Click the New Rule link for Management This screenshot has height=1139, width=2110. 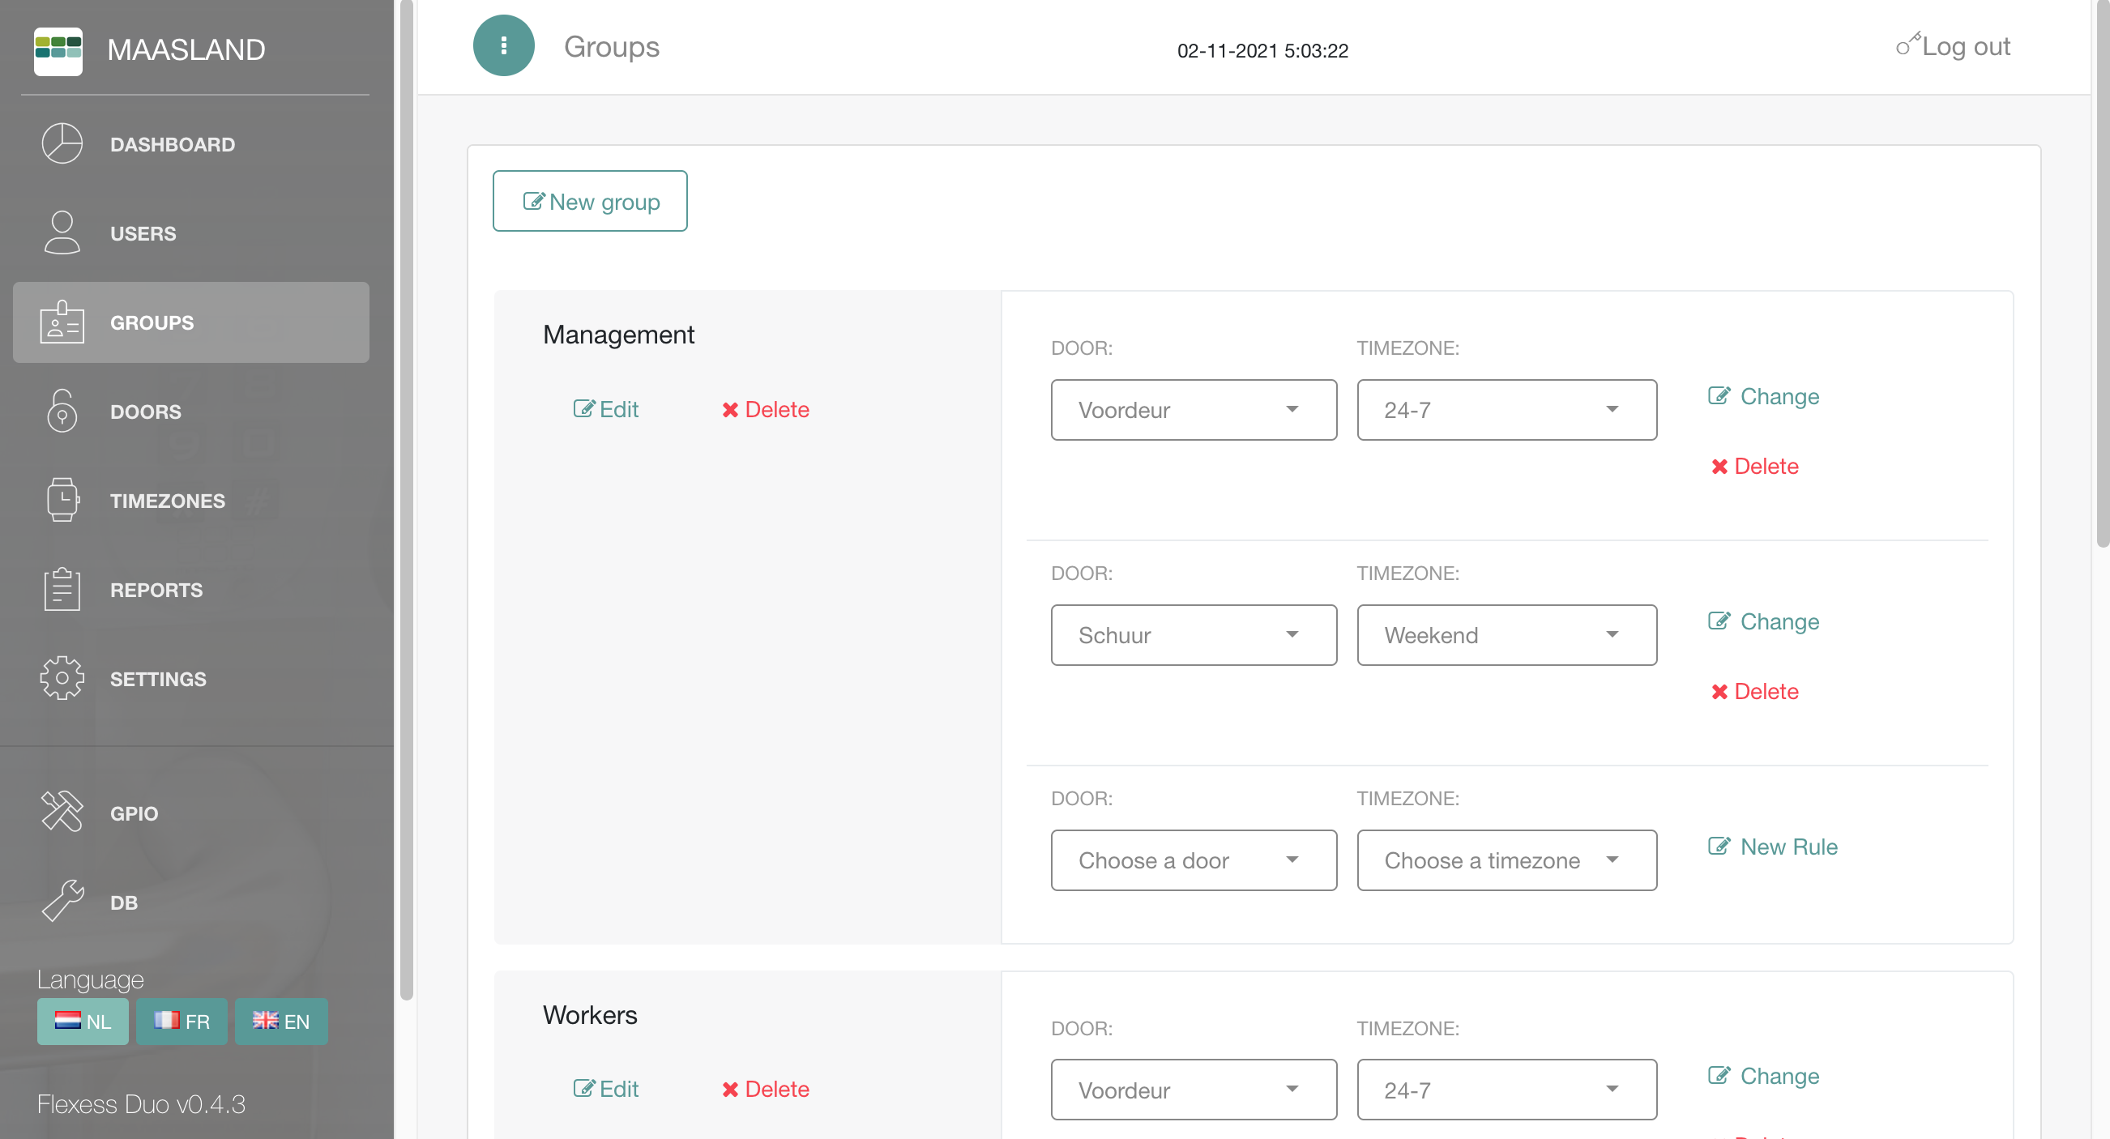point(1774,847)
